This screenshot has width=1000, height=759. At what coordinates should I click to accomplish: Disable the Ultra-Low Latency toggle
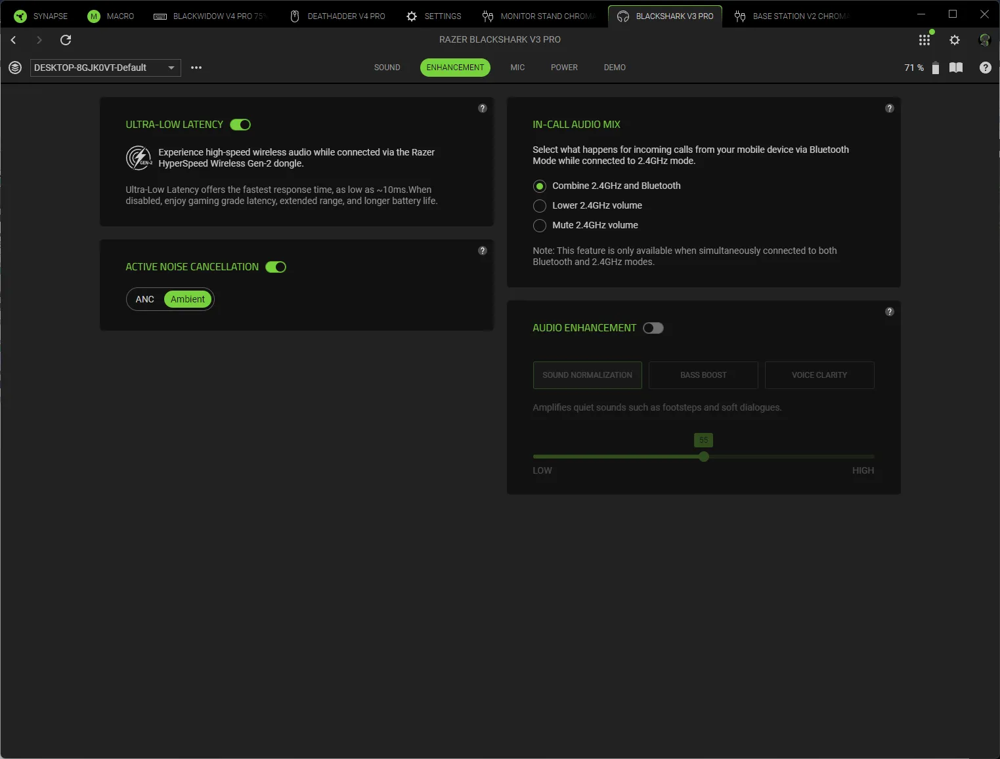coord(240,125)
